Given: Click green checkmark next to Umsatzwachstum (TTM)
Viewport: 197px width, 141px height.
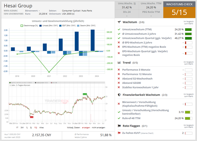Looking at the screenshot, I should point(119,30).
